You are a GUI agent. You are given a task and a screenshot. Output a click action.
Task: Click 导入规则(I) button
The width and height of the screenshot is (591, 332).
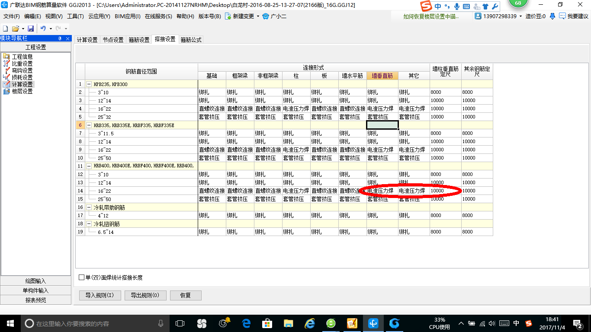100,295
